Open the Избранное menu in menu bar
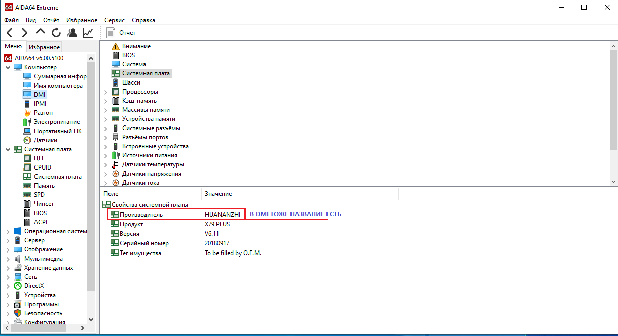The width and height of the screenshot is (618, 336). pos(82,20)
